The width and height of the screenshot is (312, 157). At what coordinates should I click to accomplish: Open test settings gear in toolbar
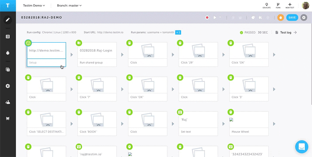tap(304, 18)
